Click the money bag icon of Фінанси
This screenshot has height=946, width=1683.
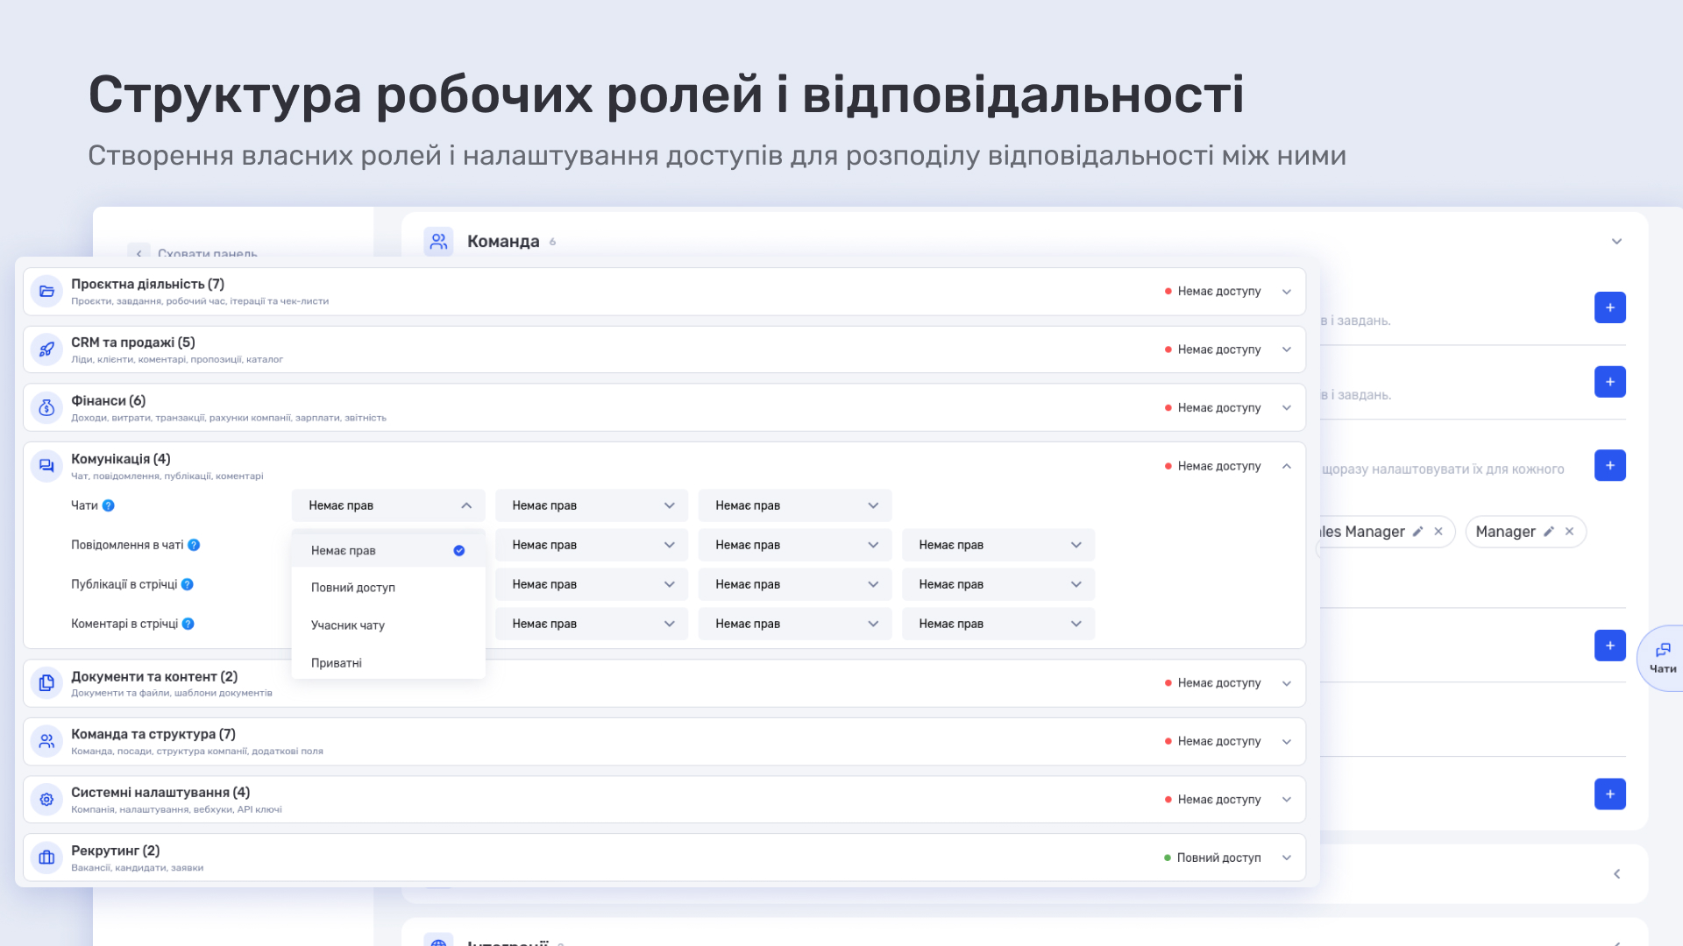[46, 408]
